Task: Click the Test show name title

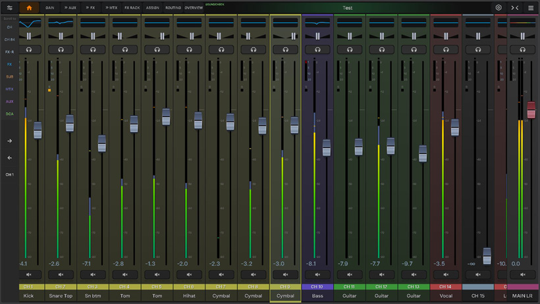Action: pos(347,8)
